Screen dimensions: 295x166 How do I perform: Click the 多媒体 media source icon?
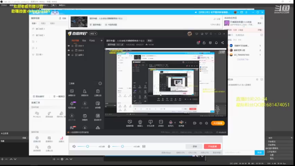click(161, 123)
